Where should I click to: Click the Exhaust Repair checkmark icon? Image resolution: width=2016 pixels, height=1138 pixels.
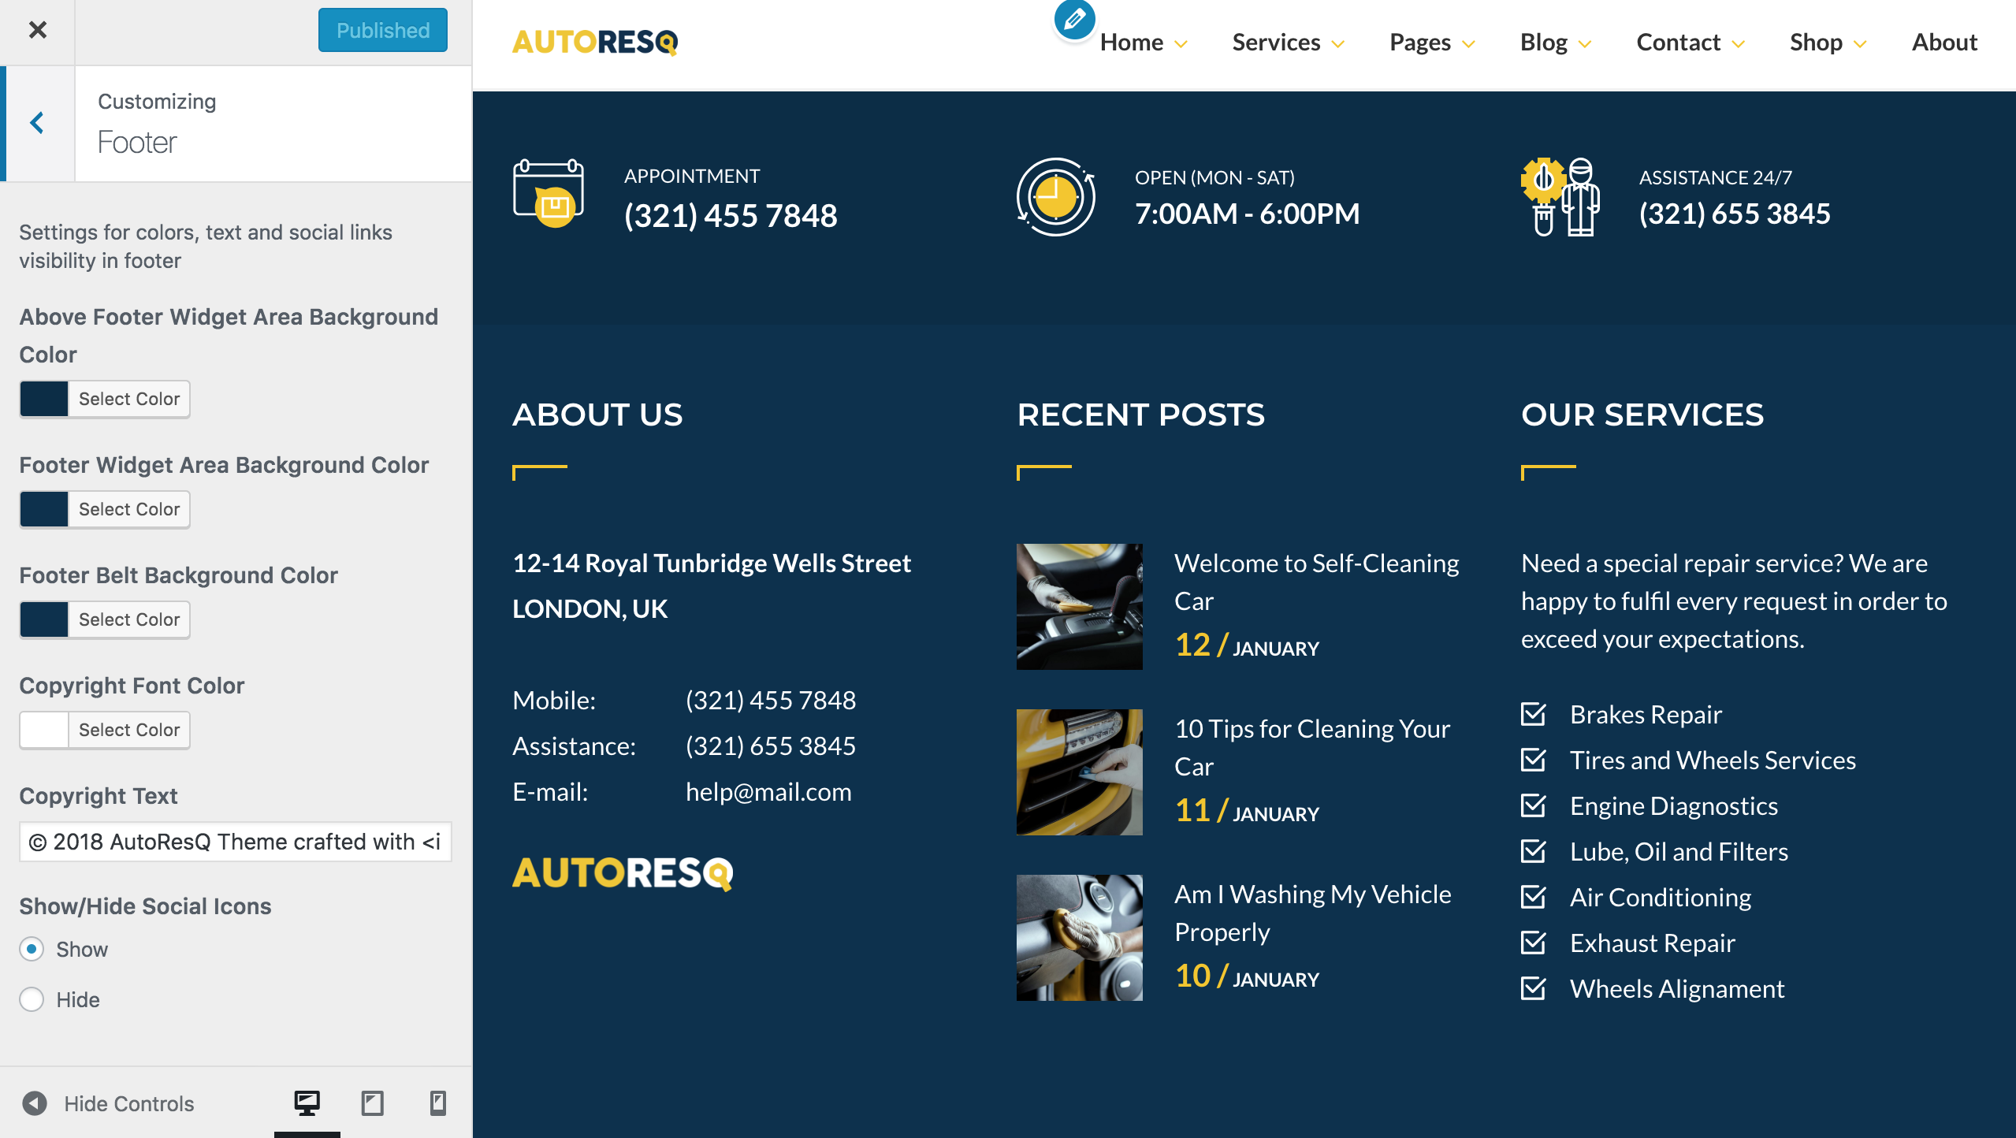(1534, 943)
